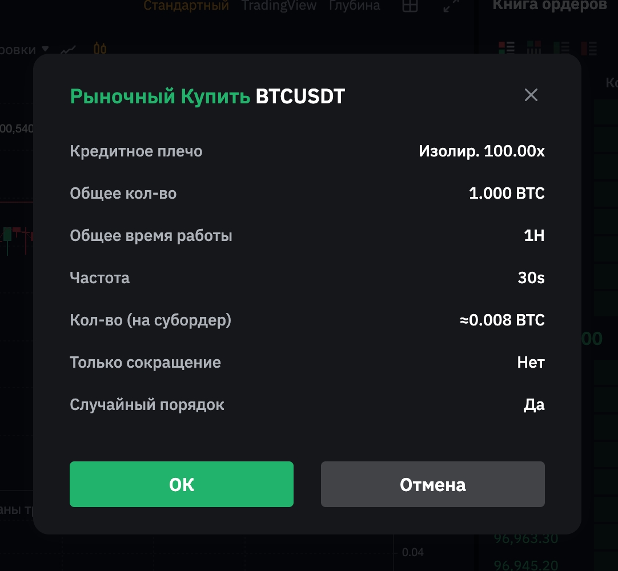Choose the columned order book layout icon
The width and height of the screenshot is (618, 571).
coord(534,48)
